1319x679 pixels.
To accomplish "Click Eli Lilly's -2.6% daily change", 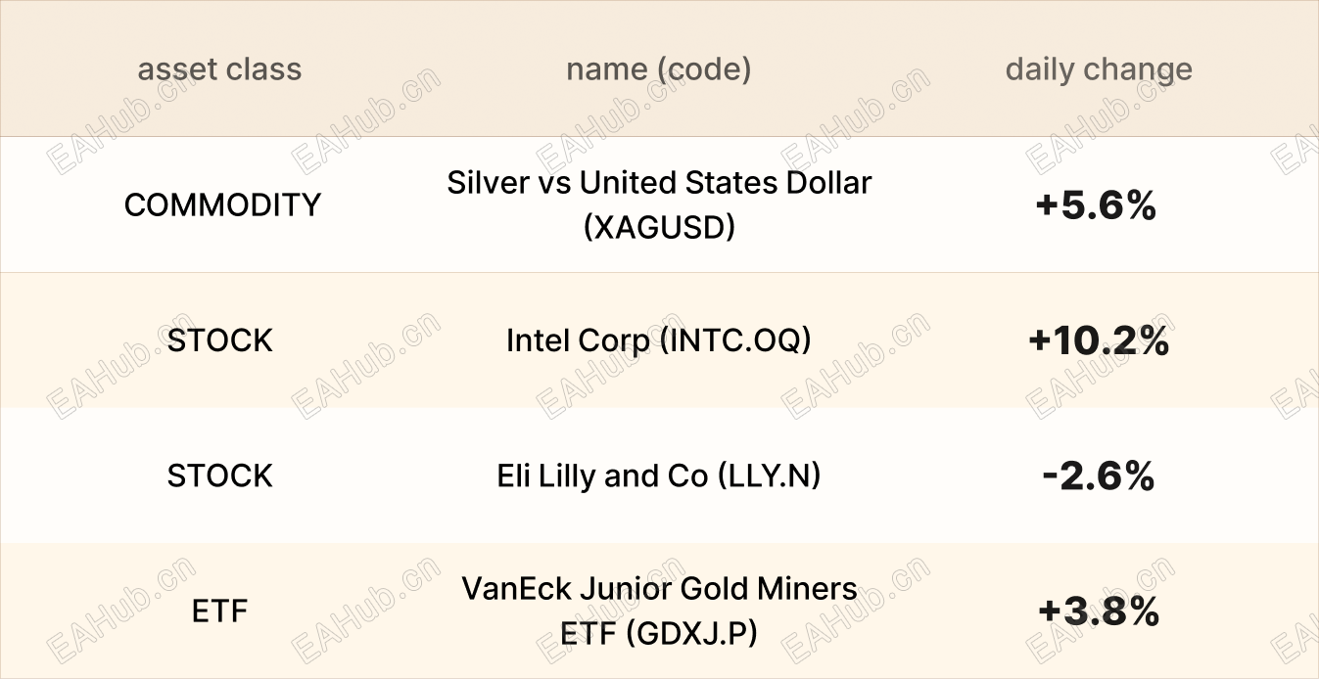I will click(x=1099, y=476).
